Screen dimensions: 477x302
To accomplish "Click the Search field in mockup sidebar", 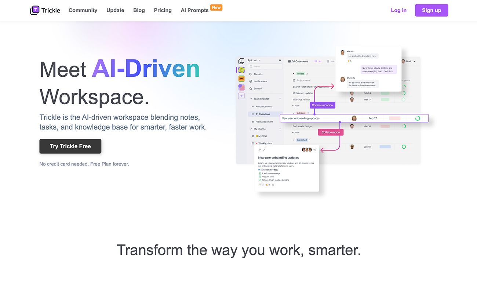I will click(265, 66).
